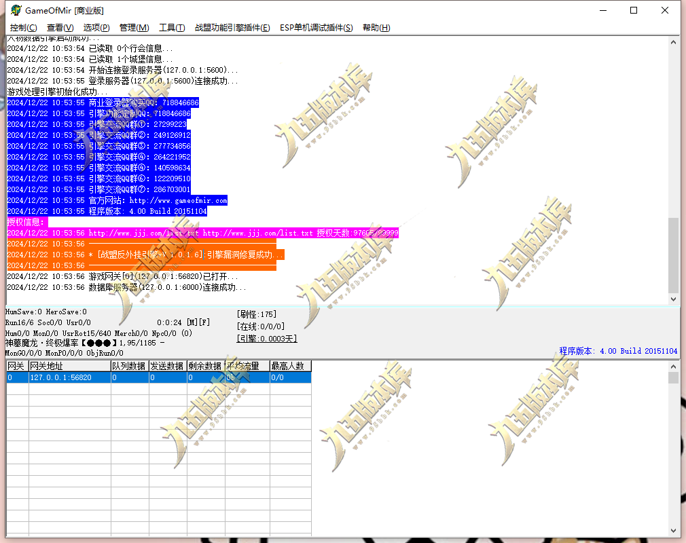Minimize the GameOfMir window
686x543 pixels.
point(603,10)
